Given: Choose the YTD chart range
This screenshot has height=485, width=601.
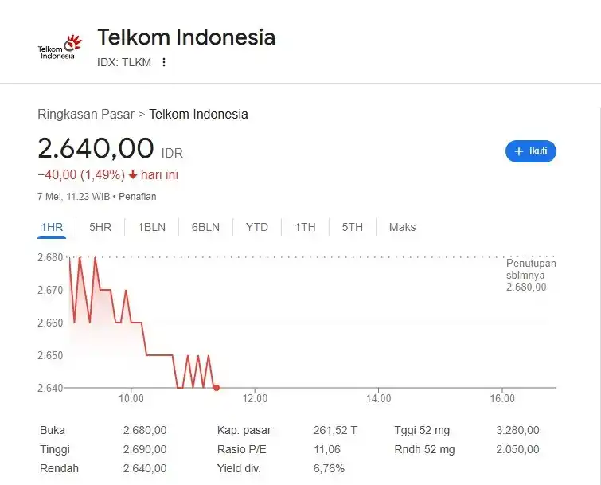Looking at the screenshot, I should point(257,227).
